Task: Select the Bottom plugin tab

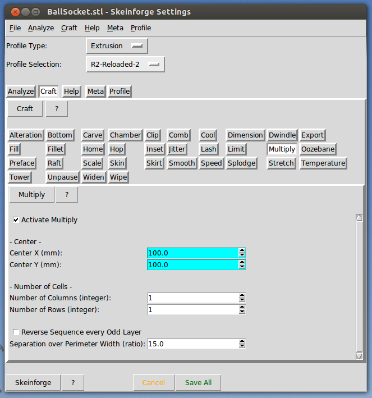Action: (60, 135)
